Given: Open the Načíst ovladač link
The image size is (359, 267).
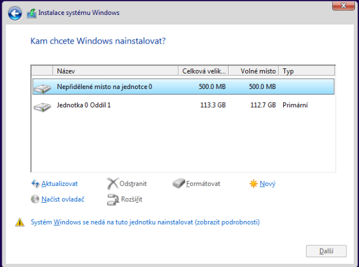Looking at the screenshot, I should (x=63, y=199).
